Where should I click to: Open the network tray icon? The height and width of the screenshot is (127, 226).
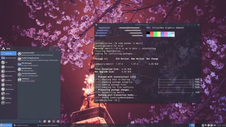[x=206, y=125]
